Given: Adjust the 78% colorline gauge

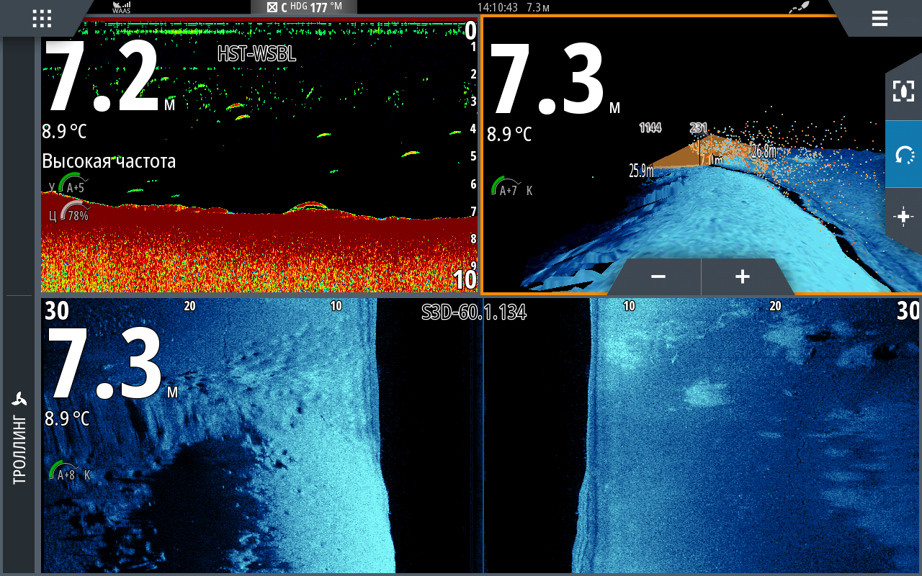Looking at the screenshot, I should [72, 213].
